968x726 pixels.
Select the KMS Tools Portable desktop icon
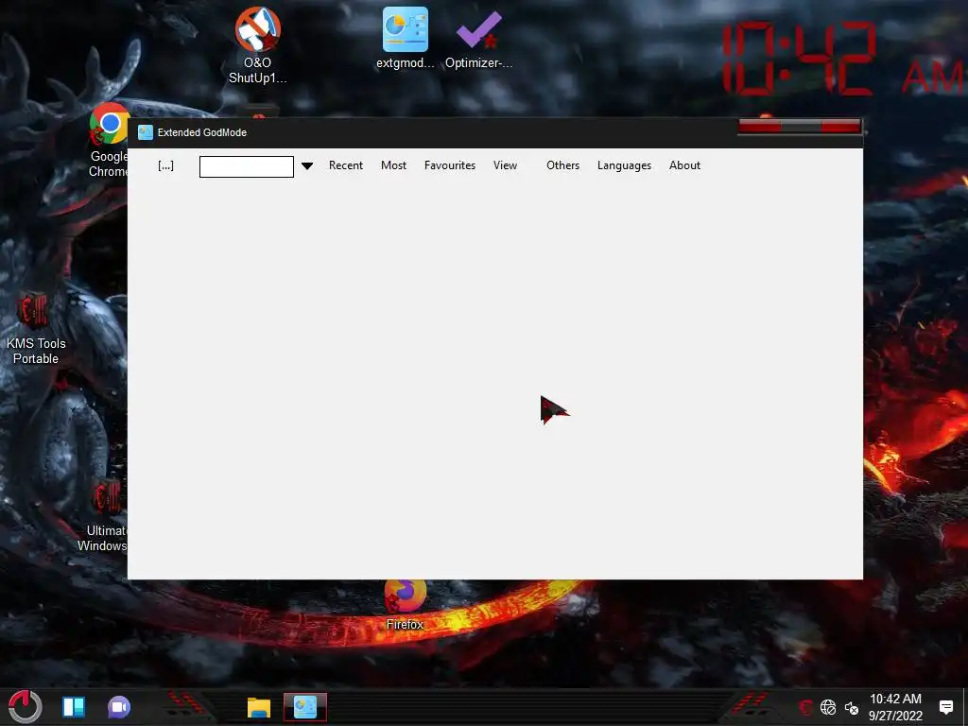point(36,330)
